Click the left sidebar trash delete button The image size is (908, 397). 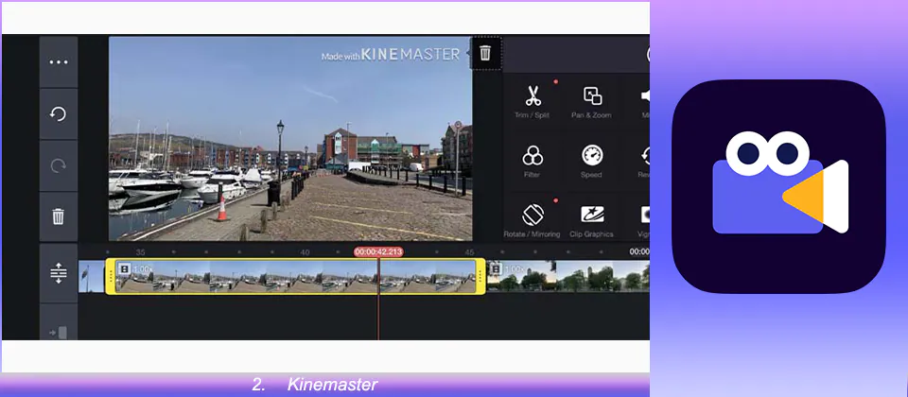click(x=59, y=217)
